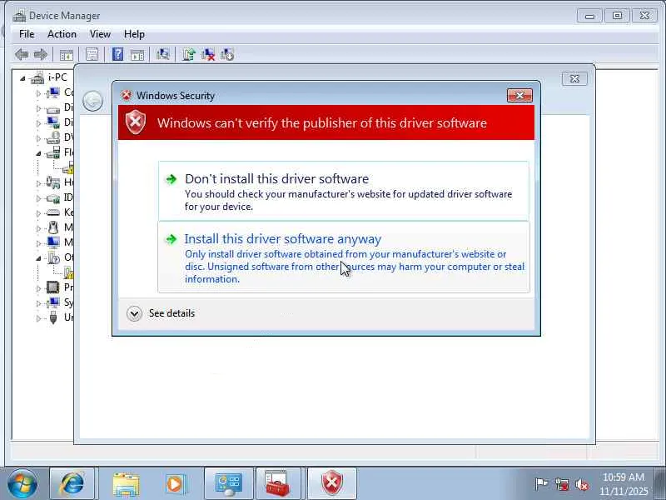
Task: Click the network tray icon with red X
Action: [562, 484]
